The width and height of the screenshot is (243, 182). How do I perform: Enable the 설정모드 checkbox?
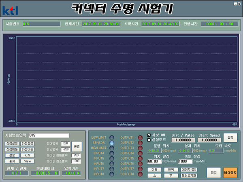click(x=149, y=140)
